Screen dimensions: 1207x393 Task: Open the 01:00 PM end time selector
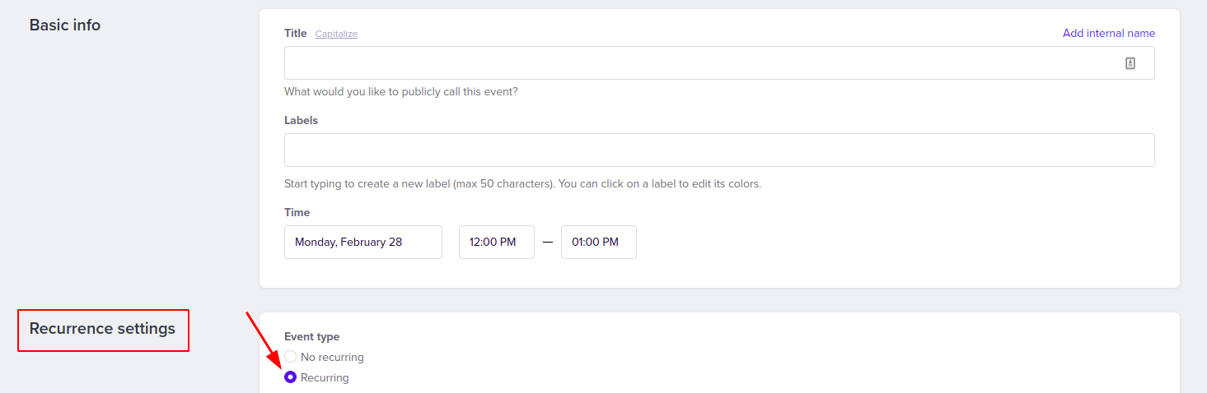coord(599,242)
